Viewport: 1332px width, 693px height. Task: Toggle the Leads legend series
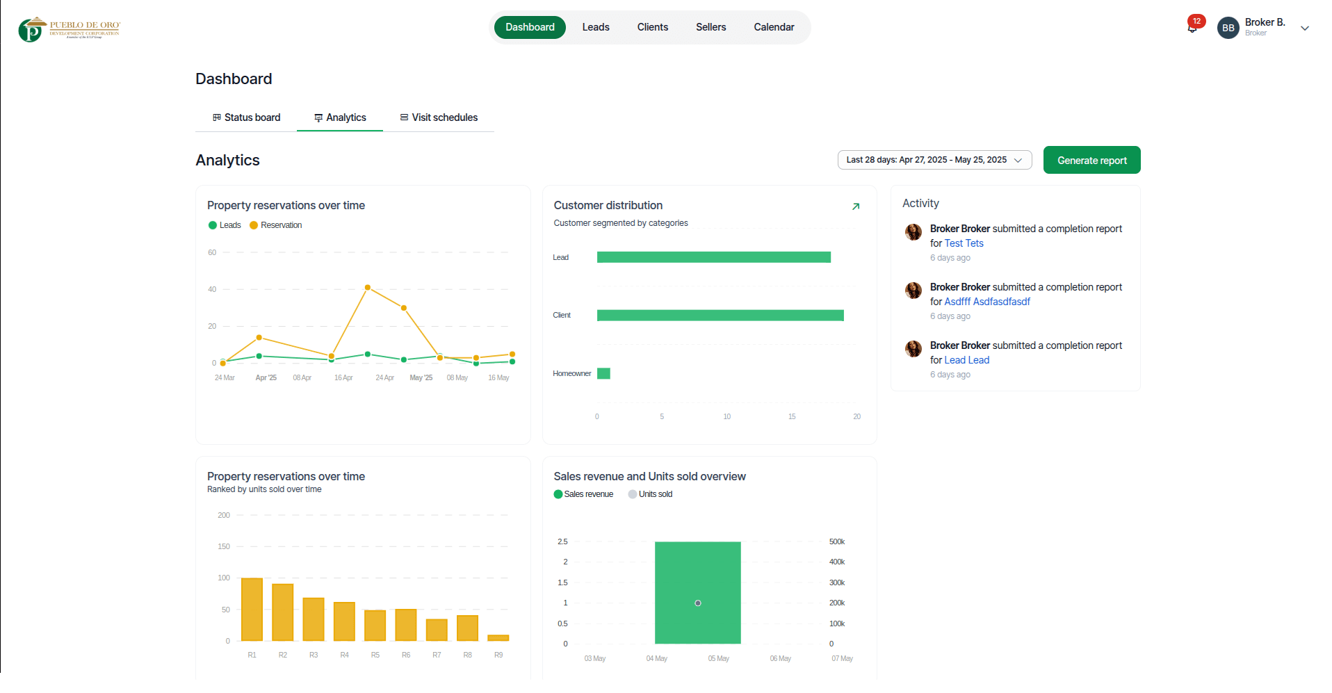[x=225, y=225]
